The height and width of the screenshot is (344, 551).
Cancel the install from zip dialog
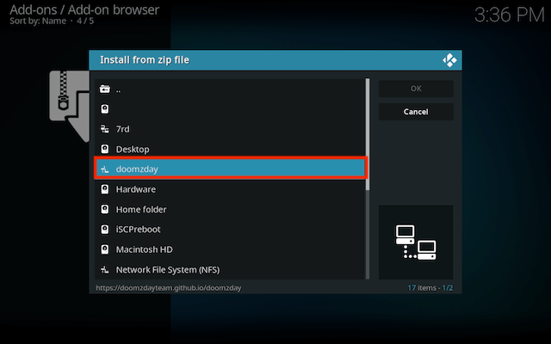coord(416,112)
